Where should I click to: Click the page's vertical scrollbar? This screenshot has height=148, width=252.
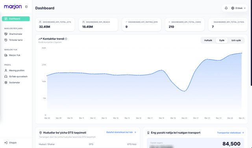click(251, 43)
